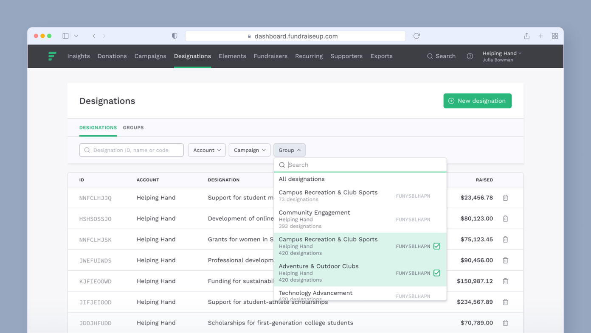Click the trash icon for KJFIEOOWD row
Viewport: 591px width, 333px height.
[505, 281]
